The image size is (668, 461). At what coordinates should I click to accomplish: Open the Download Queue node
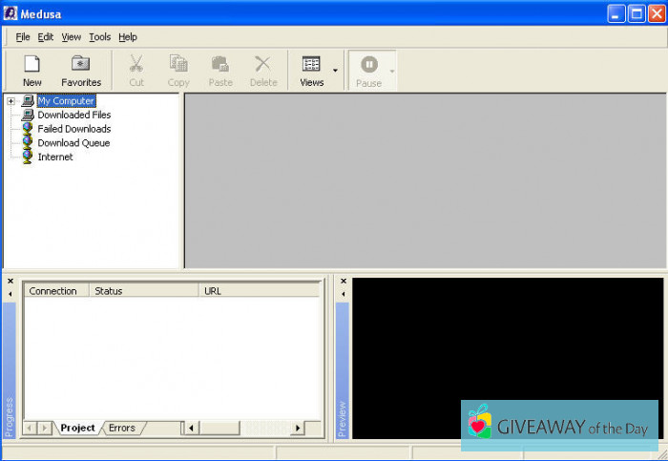[73, 143]
